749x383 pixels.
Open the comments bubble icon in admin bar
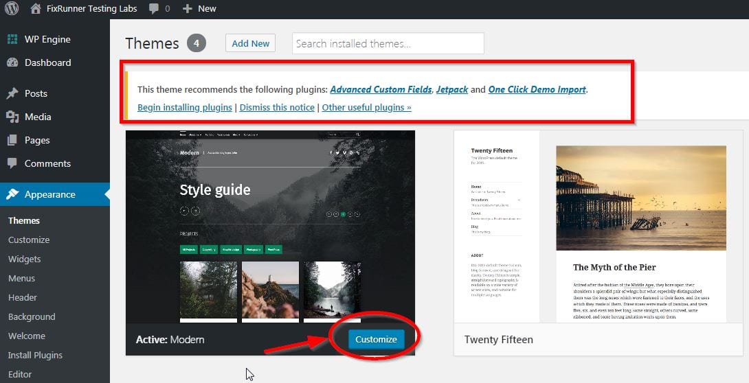click(x=154, y=9)
